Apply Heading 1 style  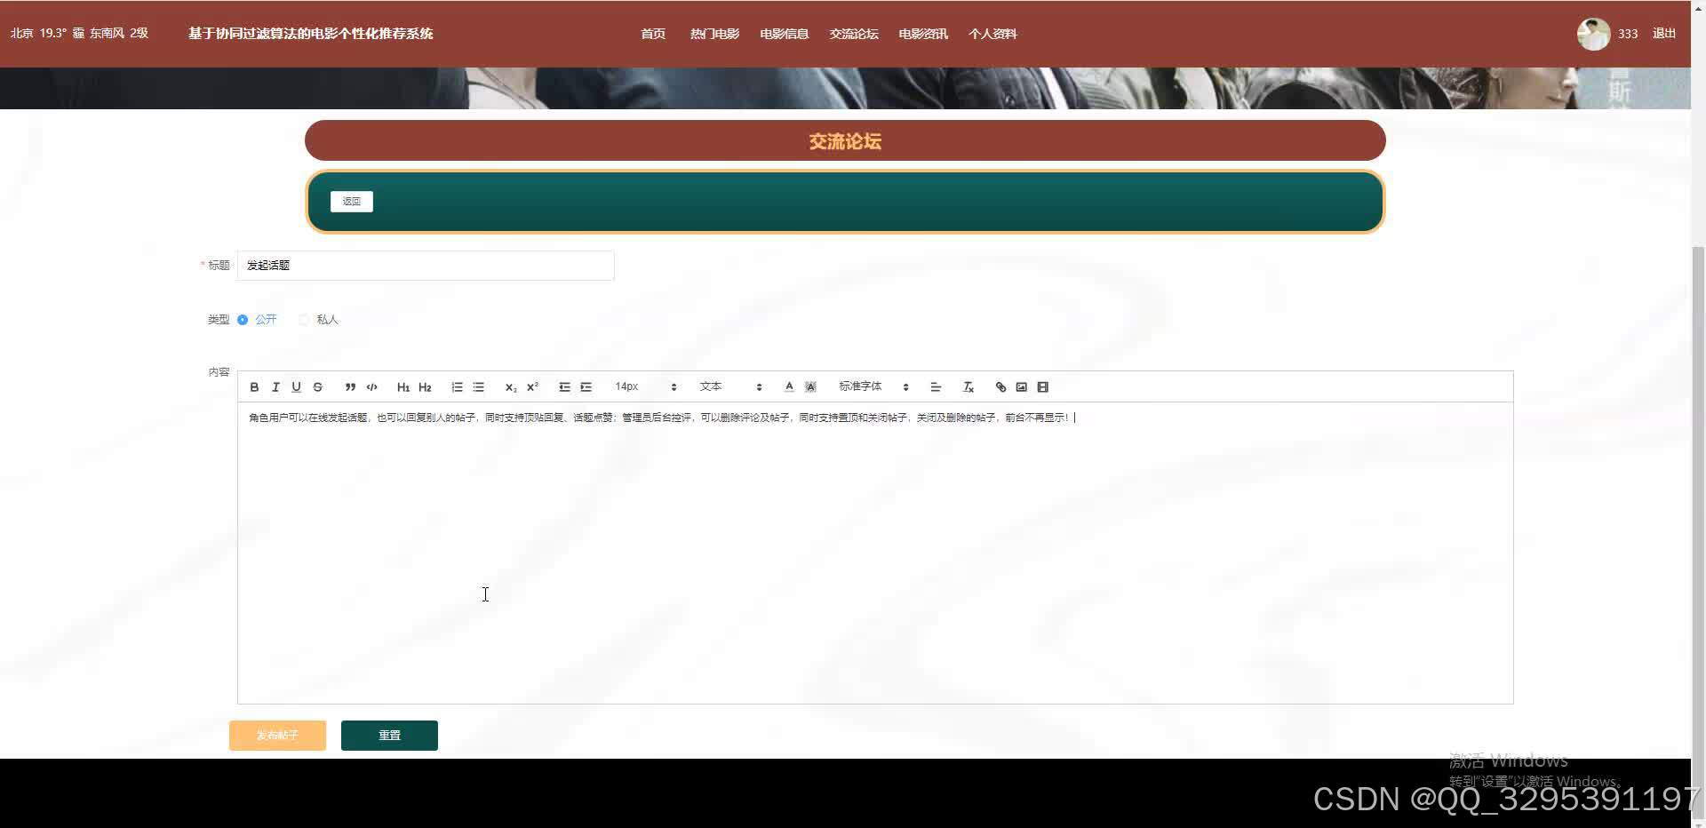click(403, 387)
